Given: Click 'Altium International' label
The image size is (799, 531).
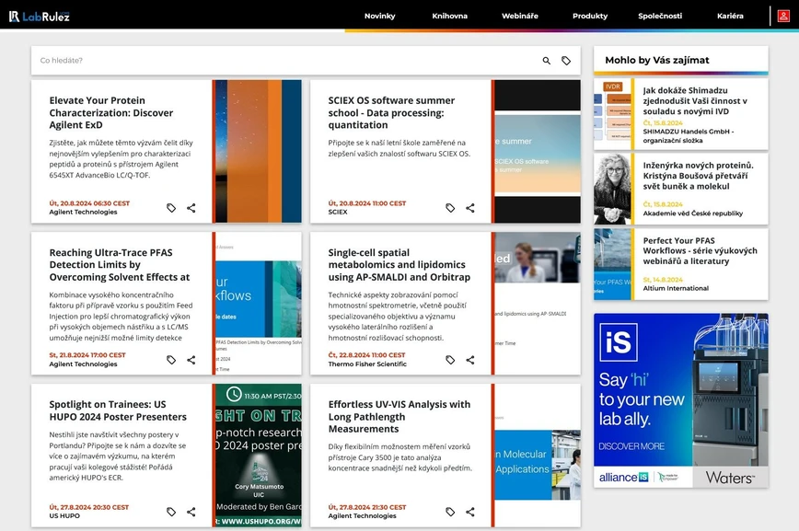Looking at the screenshot, I should [676, 288].
